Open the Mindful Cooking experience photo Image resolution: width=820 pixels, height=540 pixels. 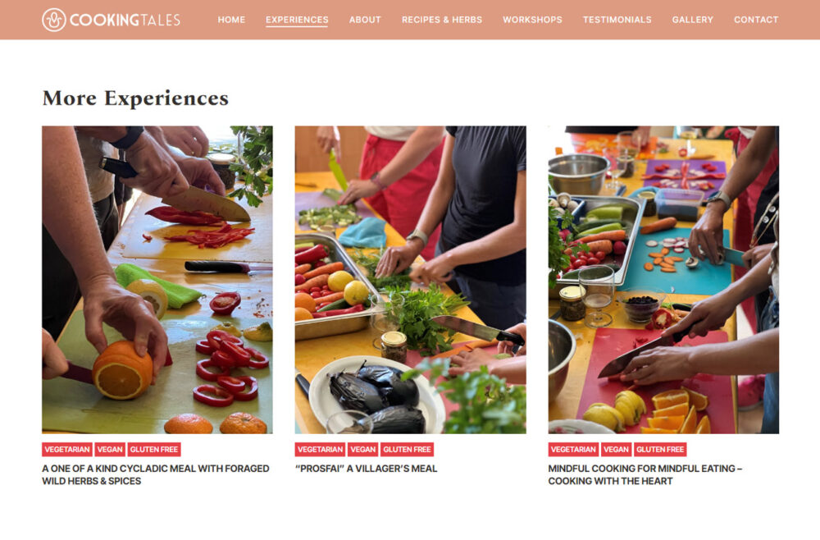click(x=663, y=279)
